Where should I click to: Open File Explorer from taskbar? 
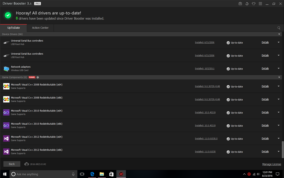(x=102, y=174)
